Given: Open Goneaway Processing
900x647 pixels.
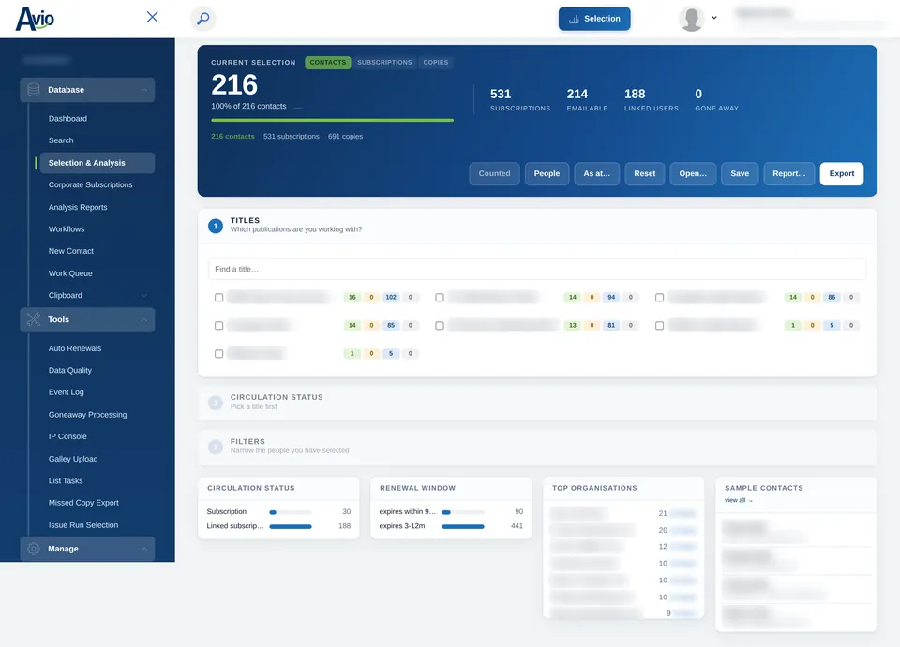Looking at the screenshot, I should [x=88, y=415].
